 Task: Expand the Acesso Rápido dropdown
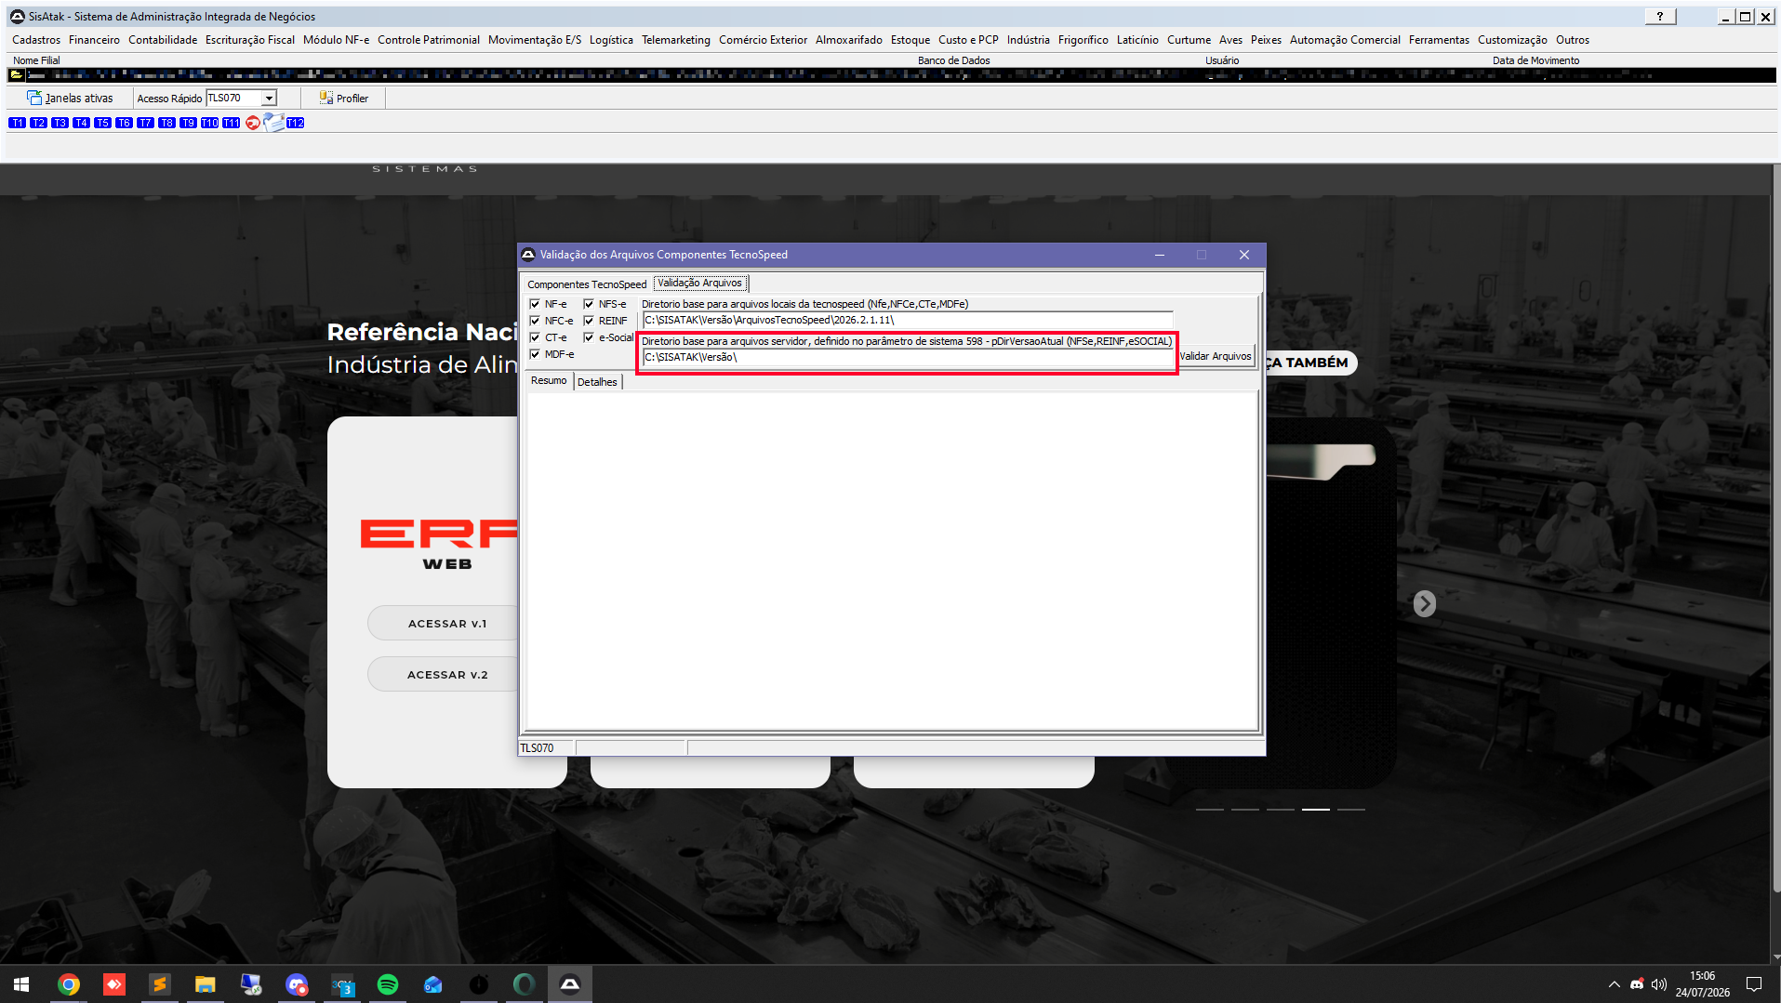click(x=269, y=98)
